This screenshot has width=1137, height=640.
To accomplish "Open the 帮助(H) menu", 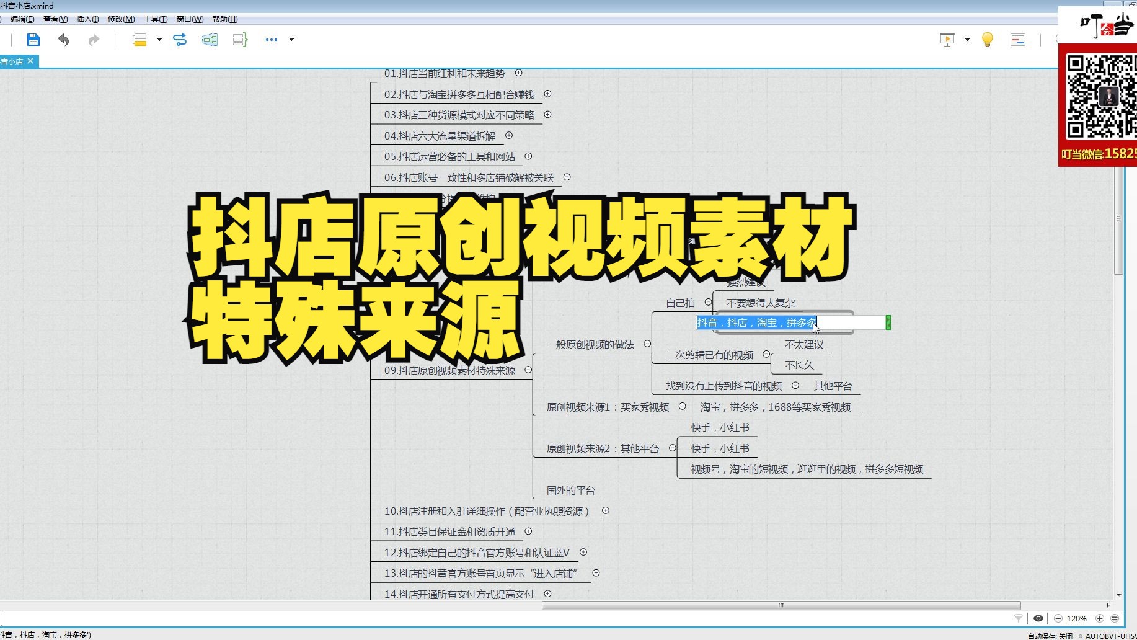I will pyautogui.click(x=225, y=19).
